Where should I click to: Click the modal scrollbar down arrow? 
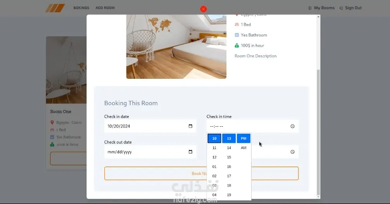coord(318,197)
